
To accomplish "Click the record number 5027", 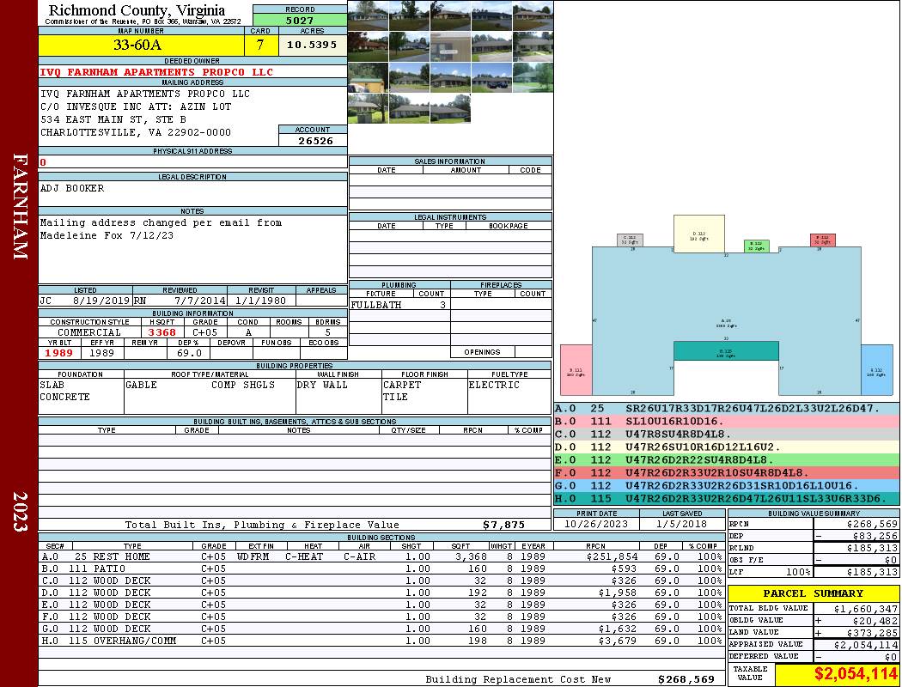I will click(x=300, y=20).
